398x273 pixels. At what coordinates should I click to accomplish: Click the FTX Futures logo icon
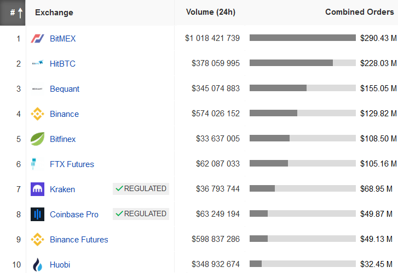[33, 164]
